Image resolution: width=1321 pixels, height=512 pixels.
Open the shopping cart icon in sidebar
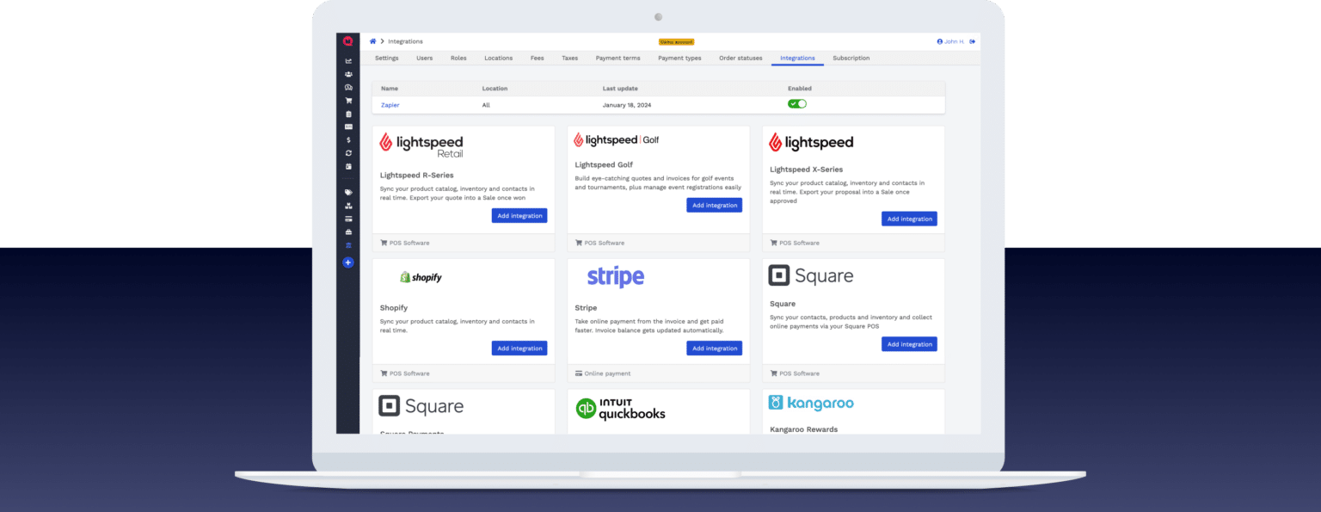pos(348,100)
